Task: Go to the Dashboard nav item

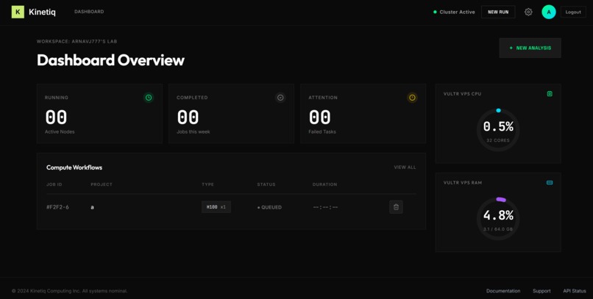Action: pos(89,12)
